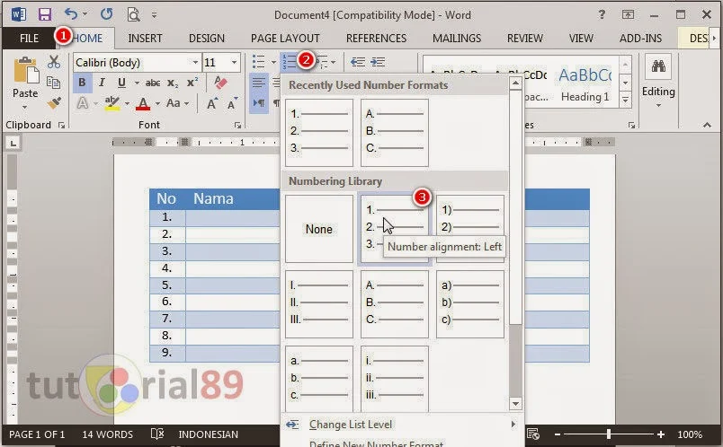
Task: Click the Paste clipboard icon
Action: [26, 70]
